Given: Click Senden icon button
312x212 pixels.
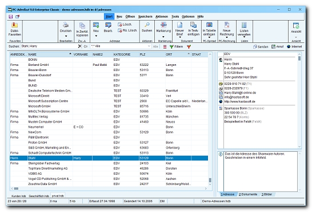Looking at the screenshot, I should click(261, 46).
